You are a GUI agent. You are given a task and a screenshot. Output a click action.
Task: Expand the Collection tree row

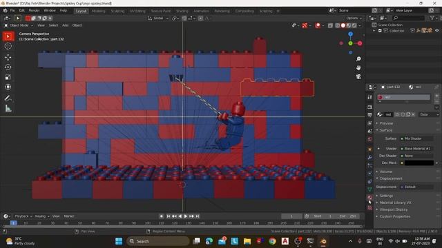pos(374,30)
